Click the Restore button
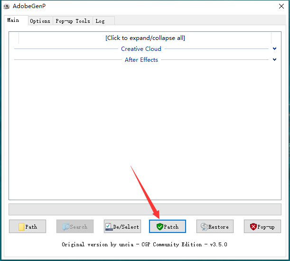 coord(215,226)
